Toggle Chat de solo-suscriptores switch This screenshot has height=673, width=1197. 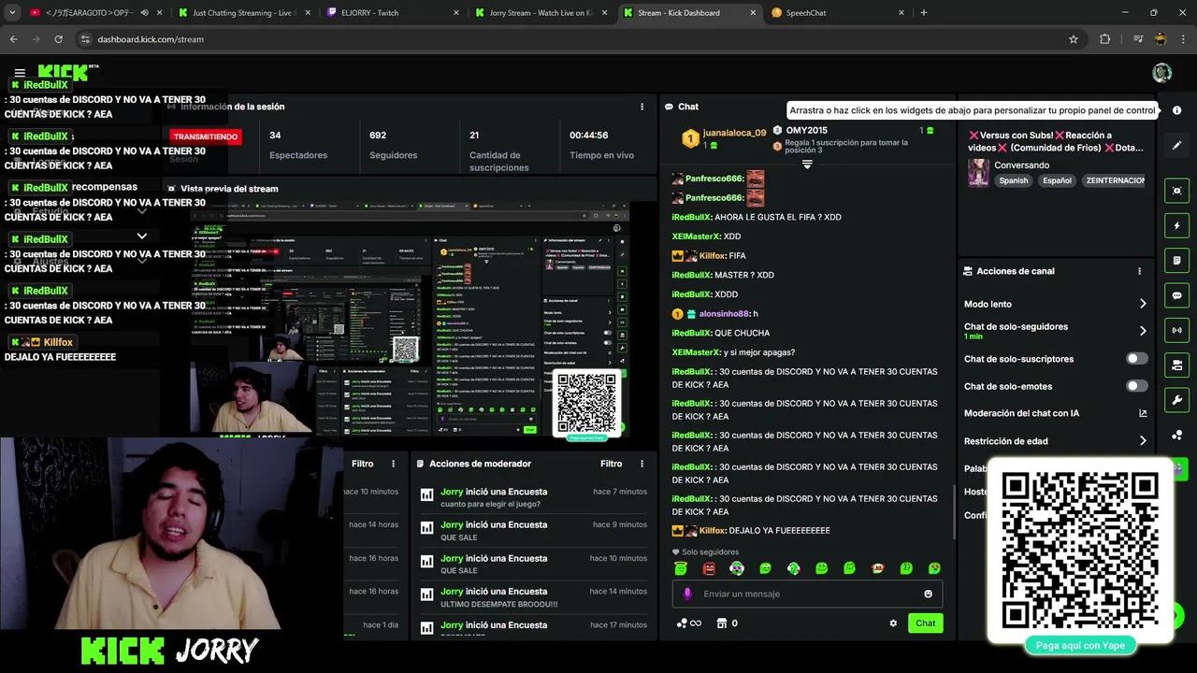click(1137, 359)
